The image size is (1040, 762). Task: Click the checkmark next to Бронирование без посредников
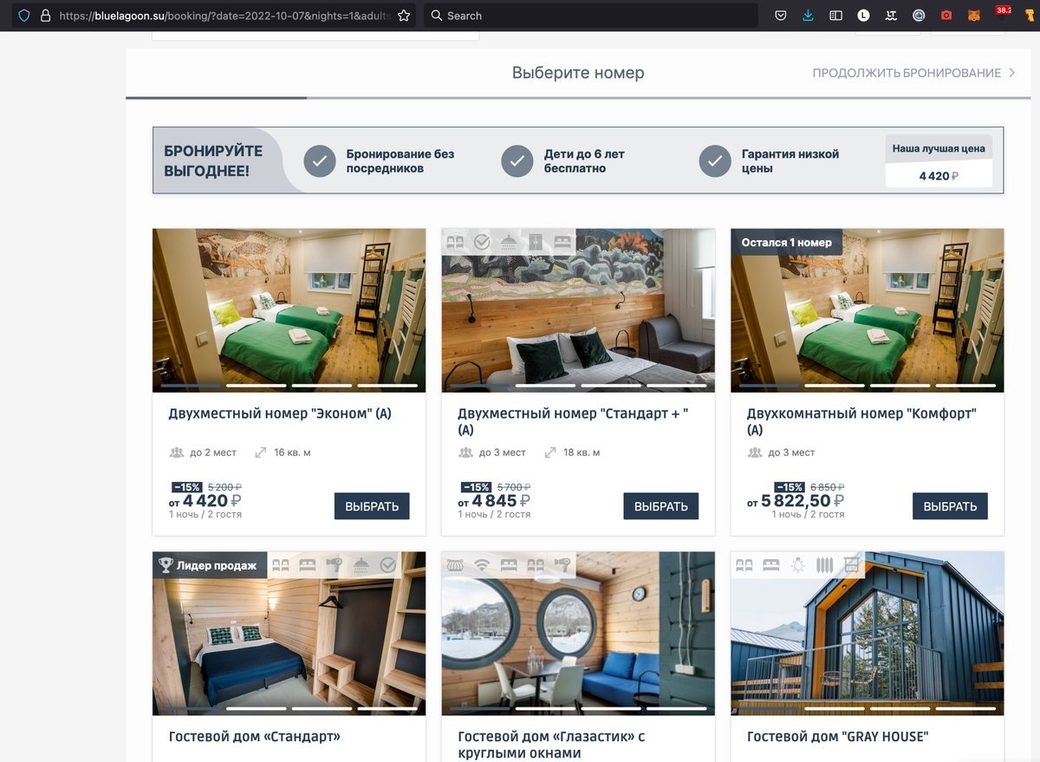[x=320, y=161]
